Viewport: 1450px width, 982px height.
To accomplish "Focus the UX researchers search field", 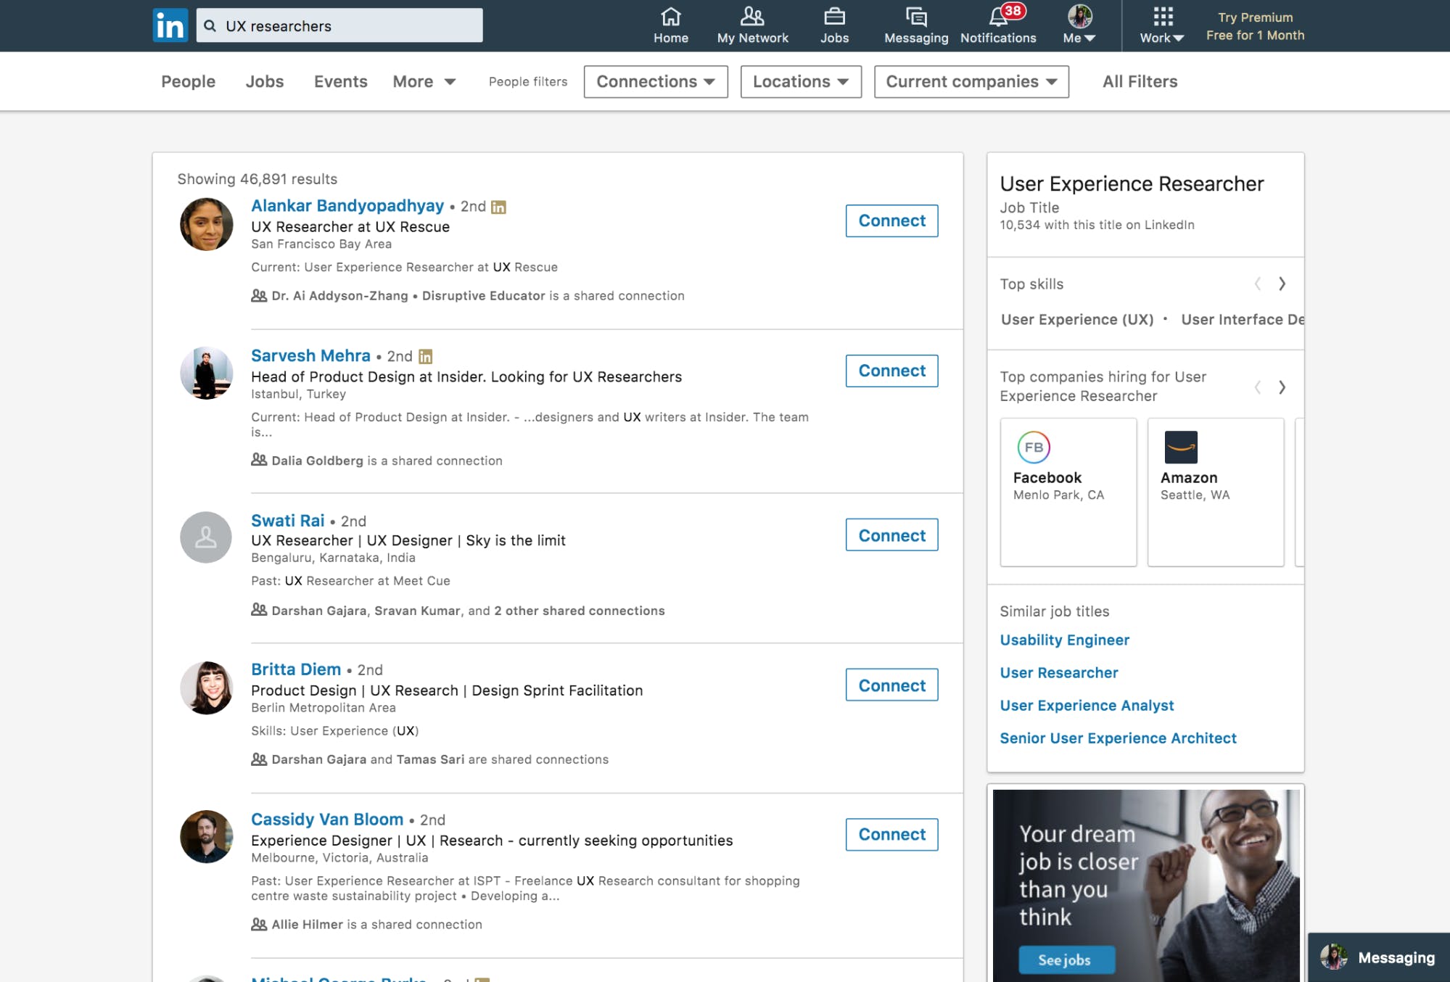I will tap(339, 25).
